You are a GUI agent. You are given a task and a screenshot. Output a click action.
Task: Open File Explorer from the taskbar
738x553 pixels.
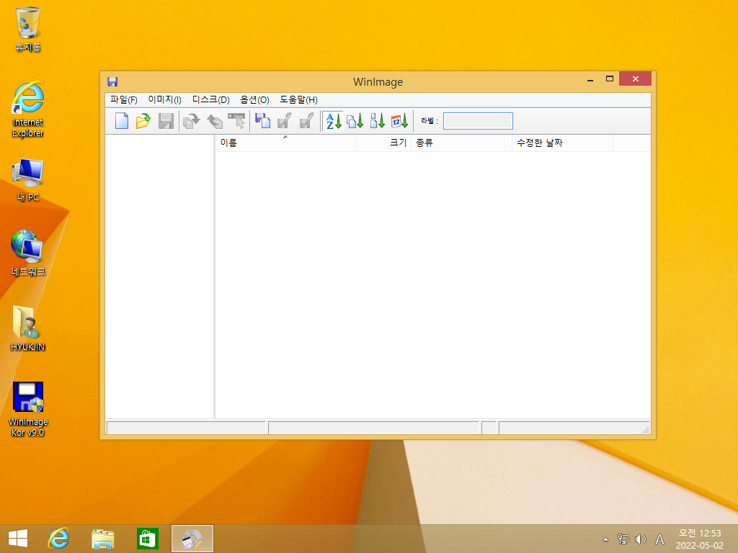tap(102, 539)
